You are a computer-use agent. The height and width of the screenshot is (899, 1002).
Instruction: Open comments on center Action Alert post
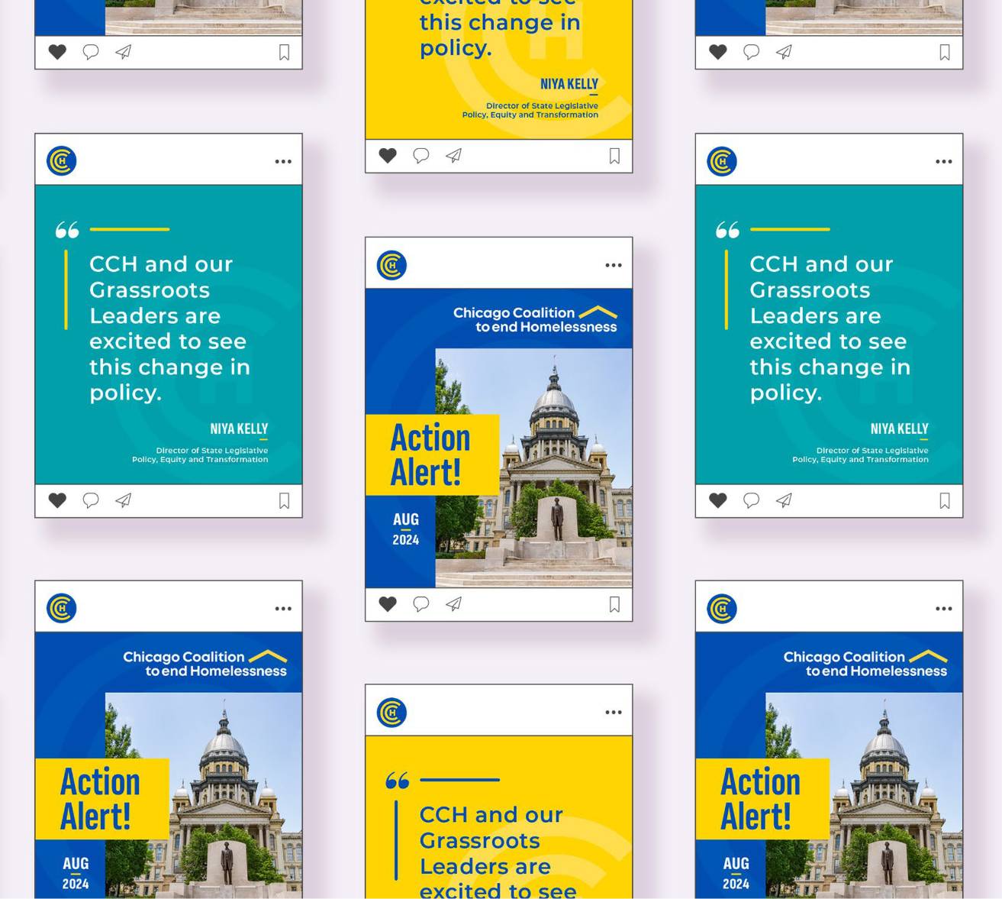coord(420,604)
